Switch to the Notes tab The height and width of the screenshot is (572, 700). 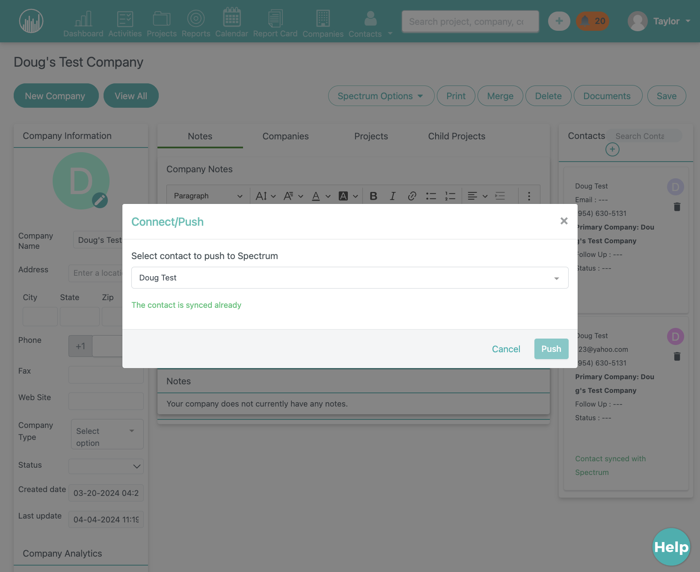point(200,136)
